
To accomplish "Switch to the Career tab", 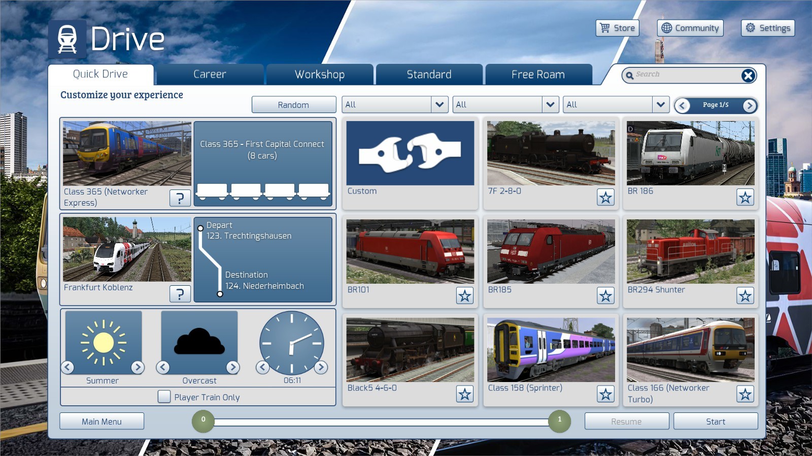I will click(x=210, y=74).
